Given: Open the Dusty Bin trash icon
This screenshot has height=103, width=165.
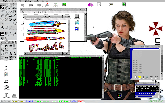Looking at the screenshot, I should click(x=6, y=95).
